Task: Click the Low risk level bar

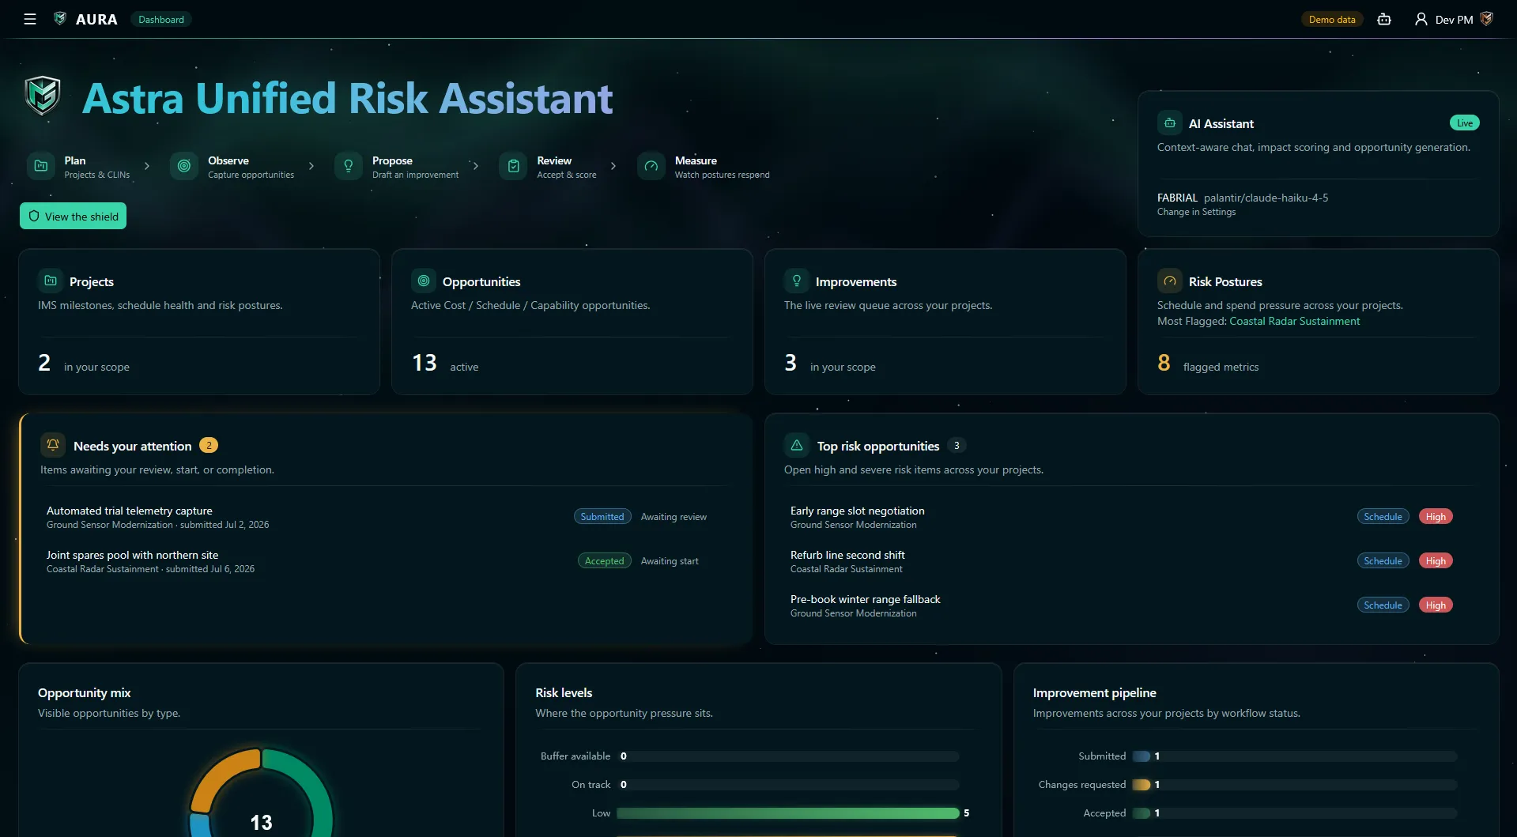Action: click(787, 812)
